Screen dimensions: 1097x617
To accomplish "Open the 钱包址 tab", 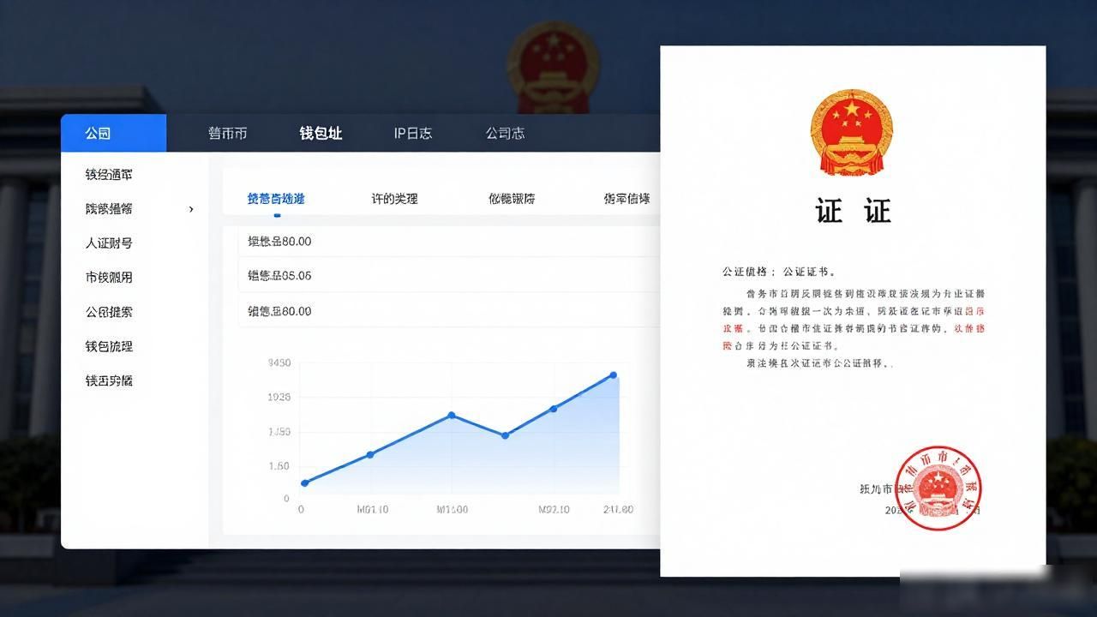I will [x=321, y=133].
